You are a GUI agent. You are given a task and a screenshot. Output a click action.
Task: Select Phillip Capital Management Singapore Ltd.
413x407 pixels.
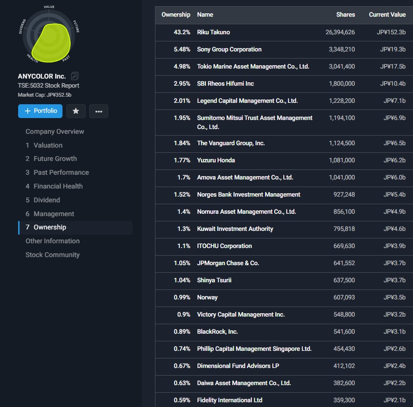coord(254,348)
